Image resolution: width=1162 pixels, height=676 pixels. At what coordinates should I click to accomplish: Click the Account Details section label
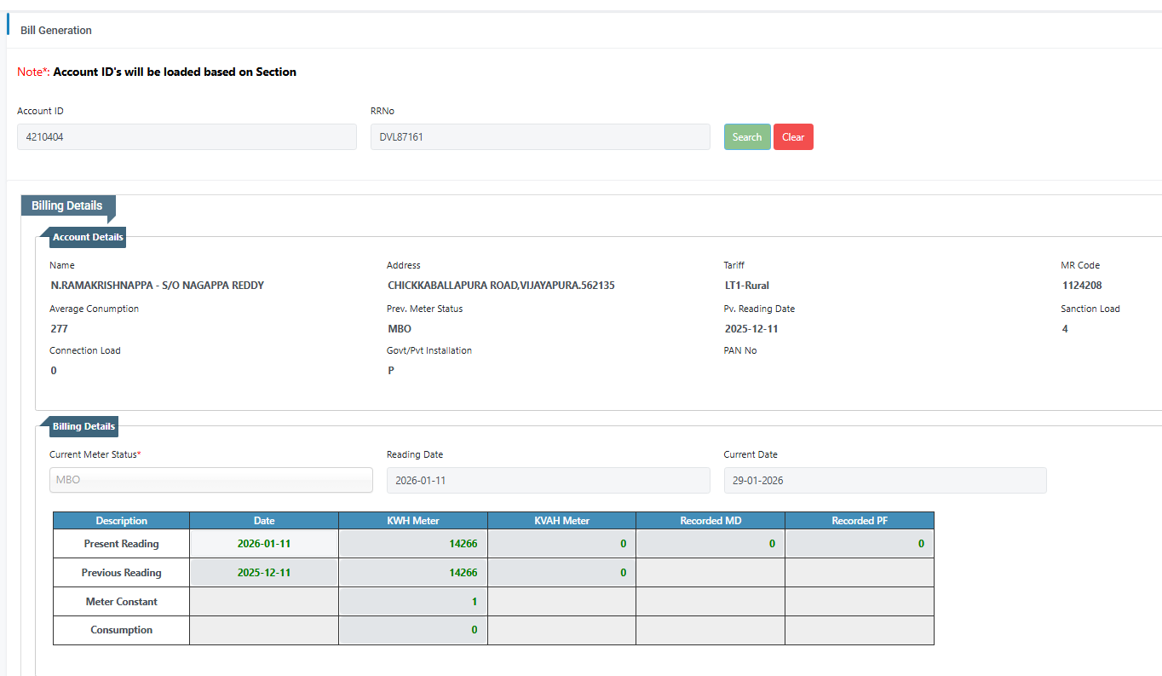pos(88,237)
